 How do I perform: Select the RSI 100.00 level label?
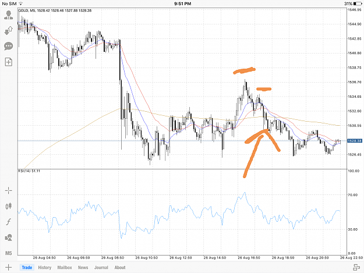[354, 171]
